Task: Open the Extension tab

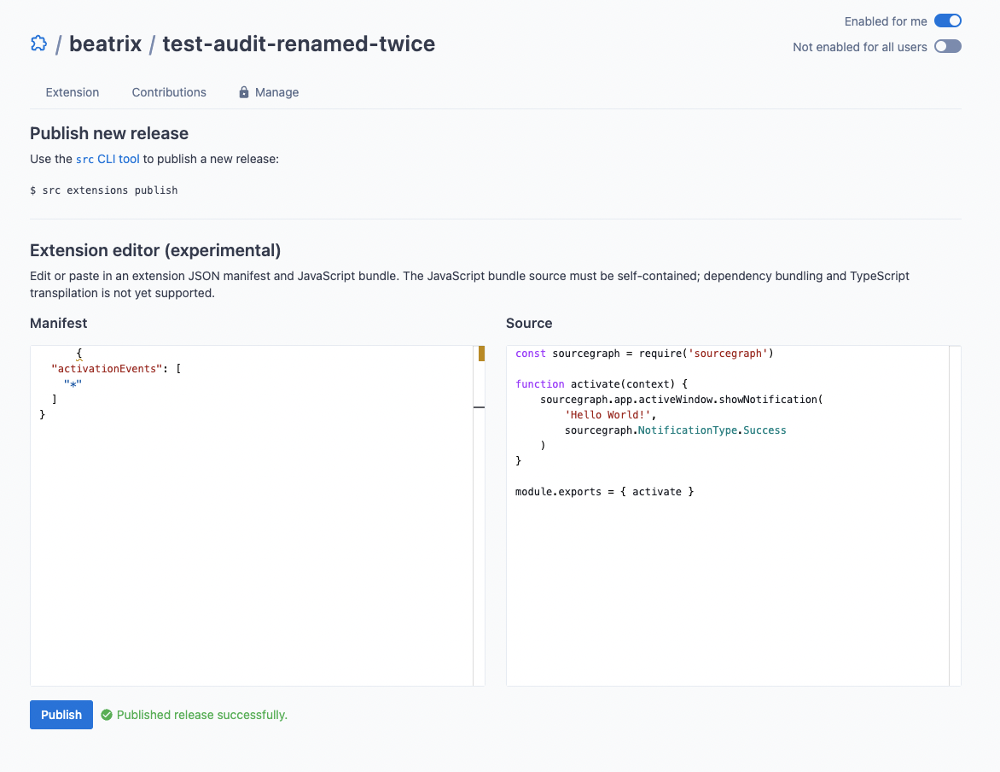Action: (72, 92)
